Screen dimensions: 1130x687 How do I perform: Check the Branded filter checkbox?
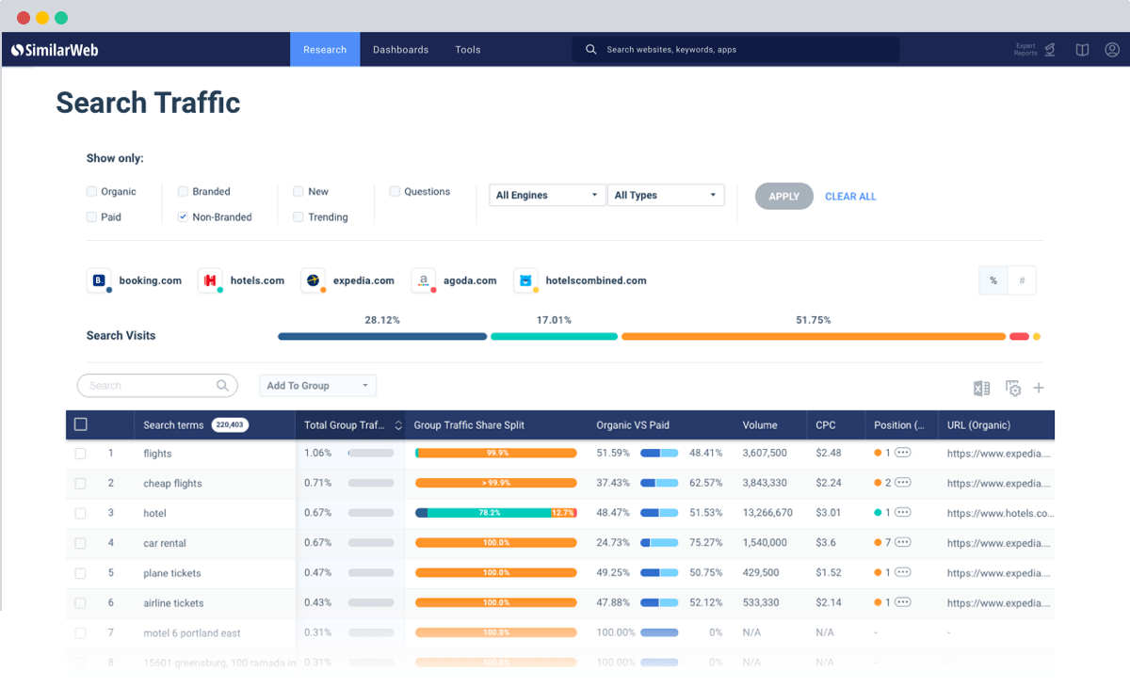pos(183,191)
